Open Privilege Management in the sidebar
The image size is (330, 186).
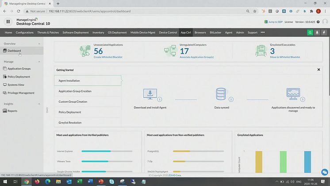tap(21, 93)
